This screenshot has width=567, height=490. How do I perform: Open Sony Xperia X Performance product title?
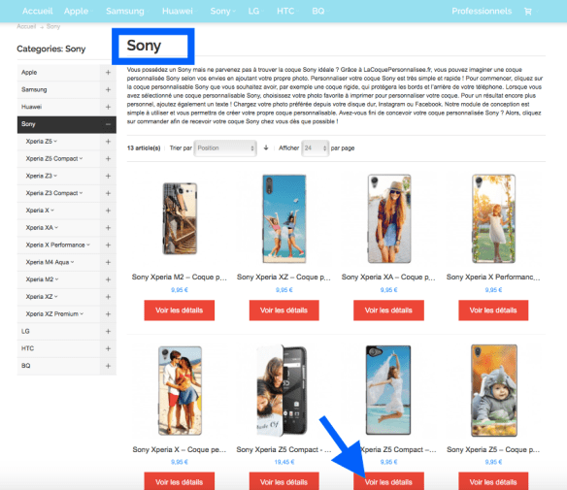[x=493, y=278]
